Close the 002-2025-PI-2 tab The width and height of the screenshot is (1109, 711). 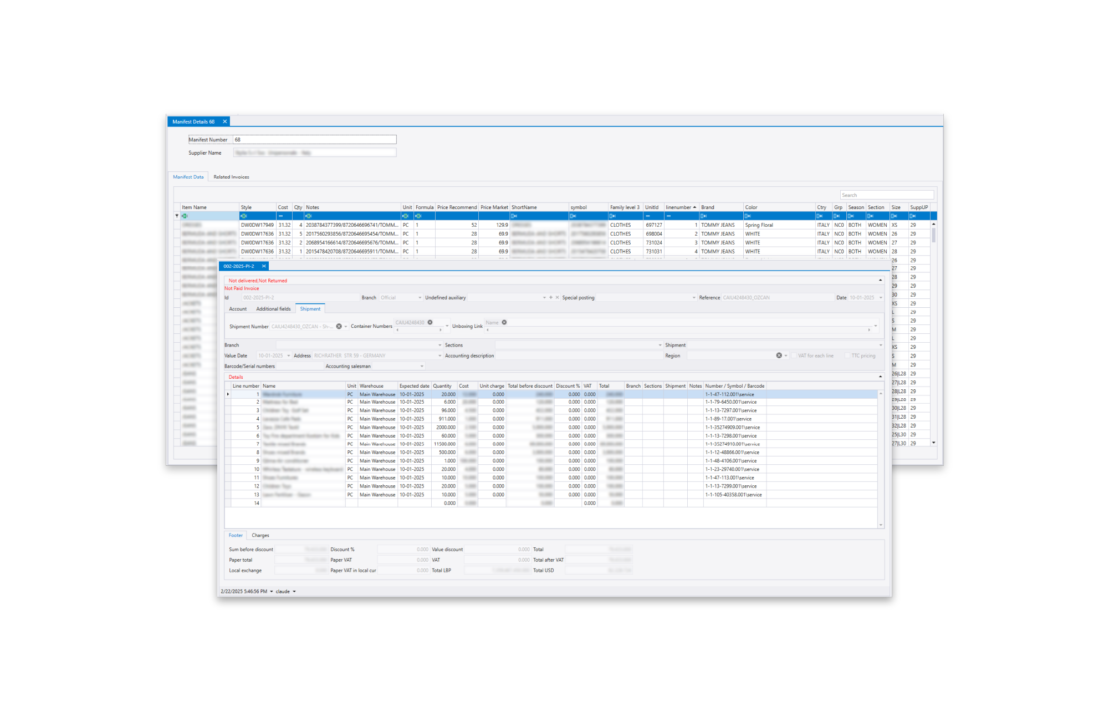click(x=264, y=266)
